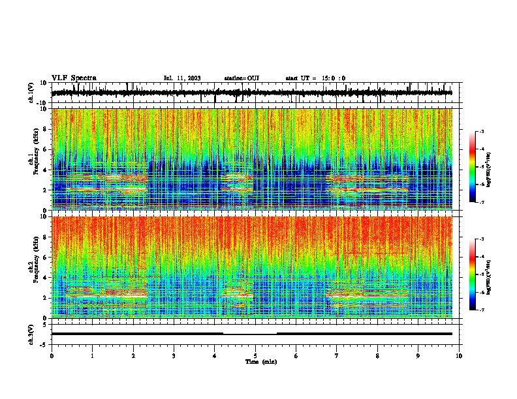Viewport: 517px width, 399px height.
Task: Click time axis tick label '8'
Action: (x=377, y=356)
